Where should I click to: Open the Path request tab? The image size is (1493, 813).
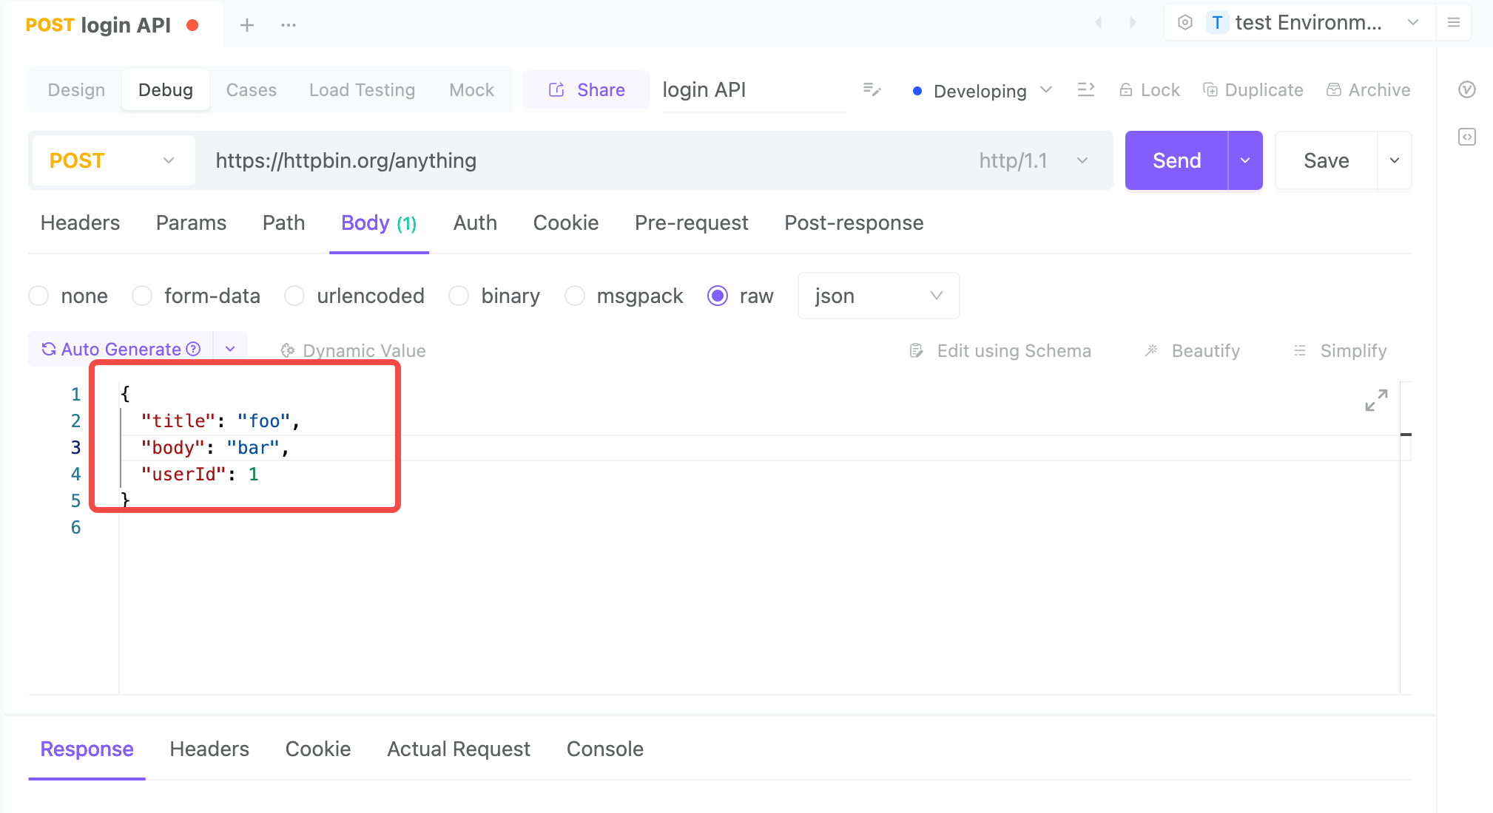tap(283, 222)
